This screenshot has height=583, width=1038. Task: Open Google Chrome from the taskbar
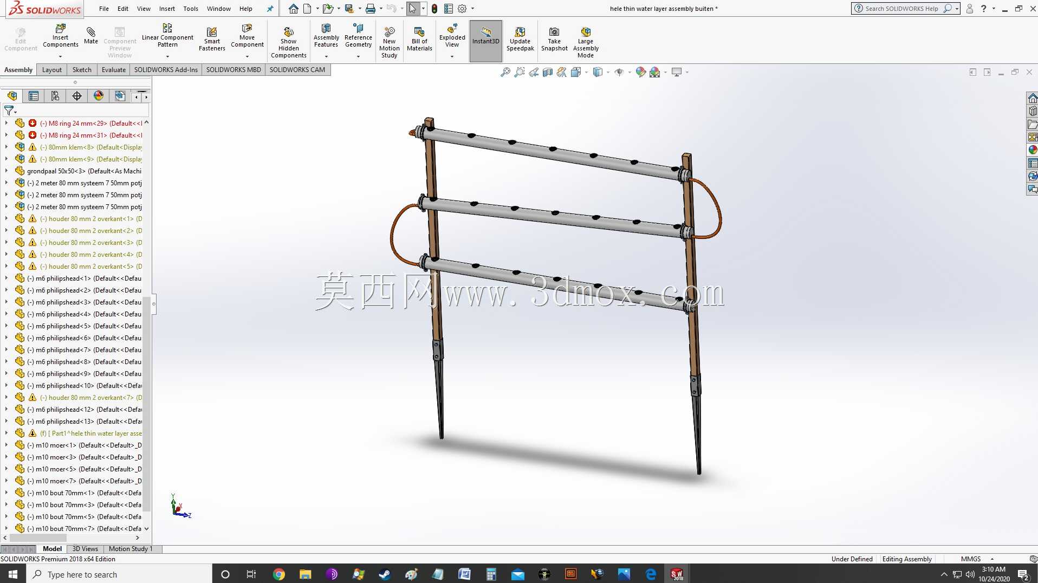(278, 574)
